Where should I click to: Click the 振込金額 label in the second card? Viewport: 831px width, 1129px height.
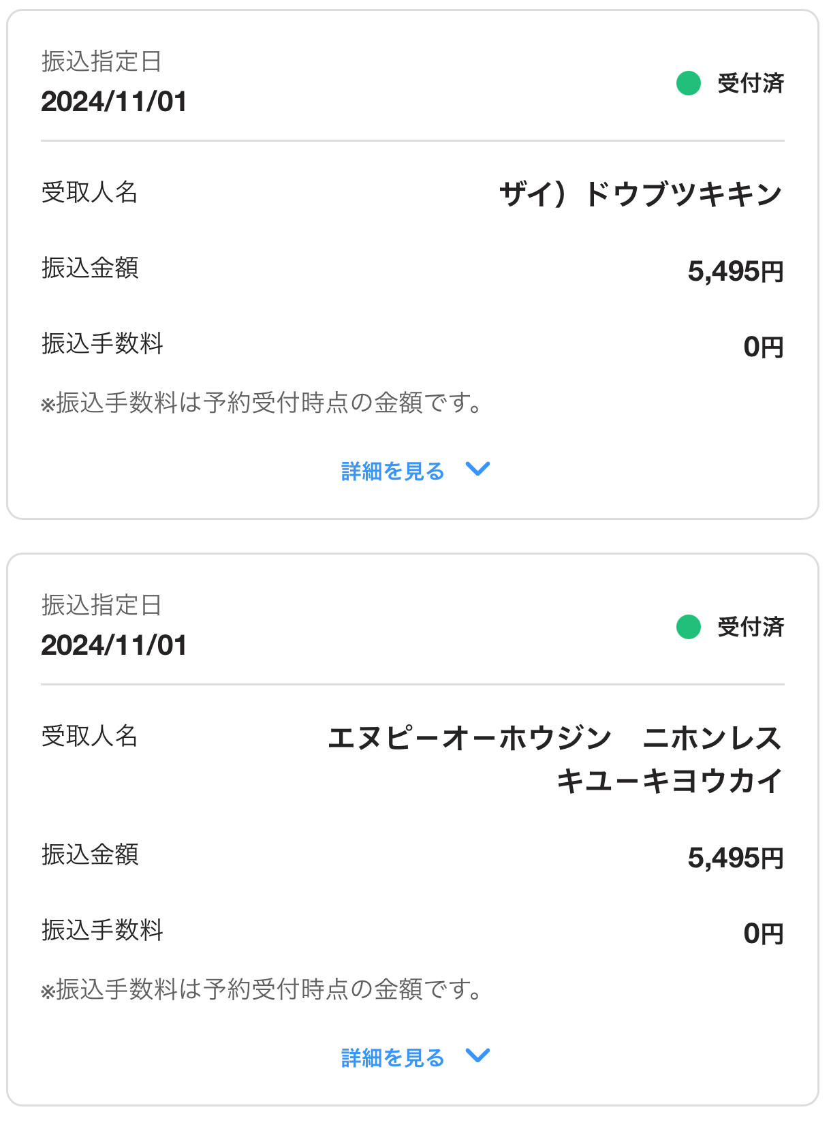click(x=90, y=854)
